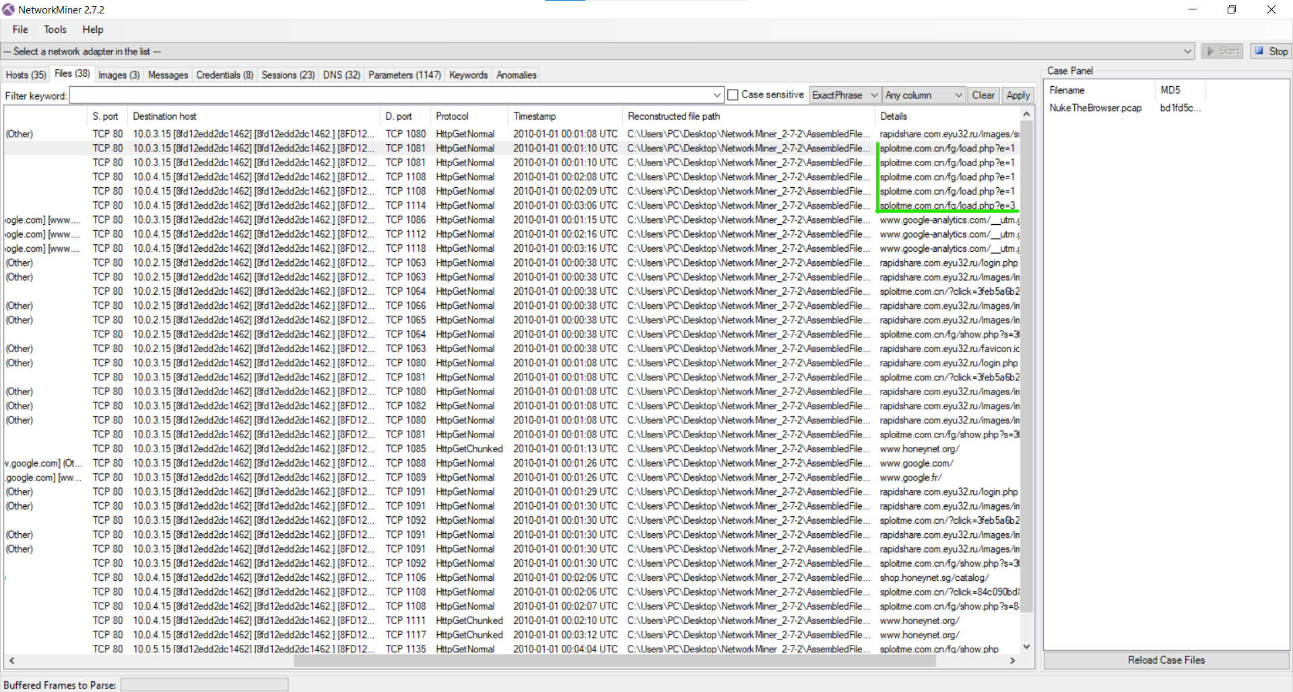Open the File menu
This screenshot has width=1293, height=692.
click(x=20, y=30)
